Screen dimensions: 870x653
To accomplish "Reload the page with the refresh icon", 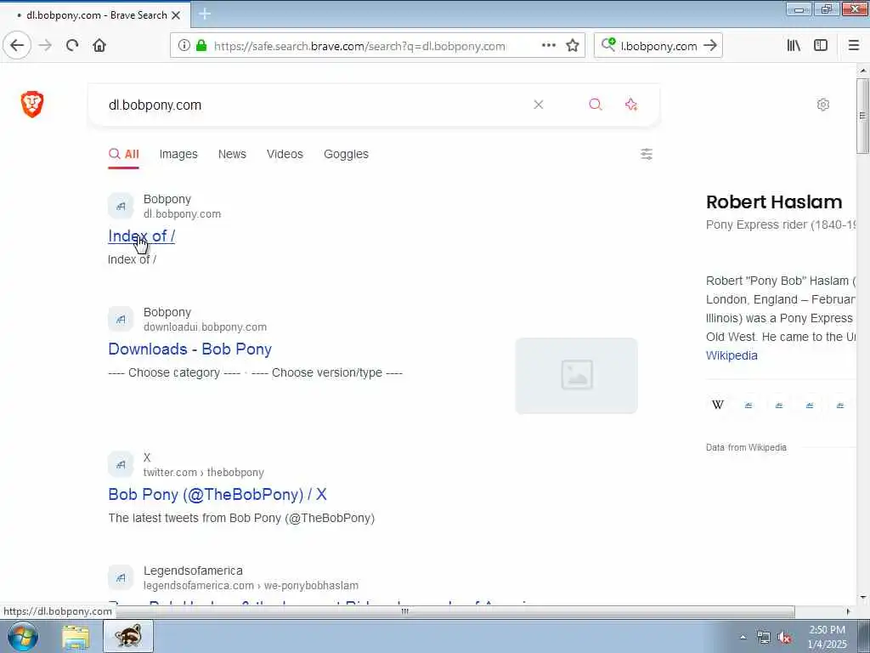I will click(72, 46).
